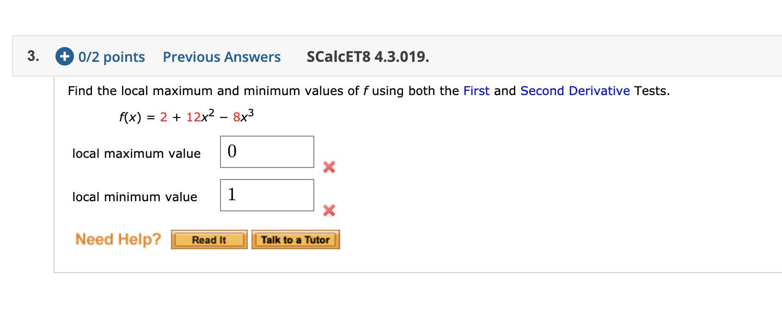Open the Previous Answers link
The height and width of the screenshot is (311, 782).
(221, 57)
